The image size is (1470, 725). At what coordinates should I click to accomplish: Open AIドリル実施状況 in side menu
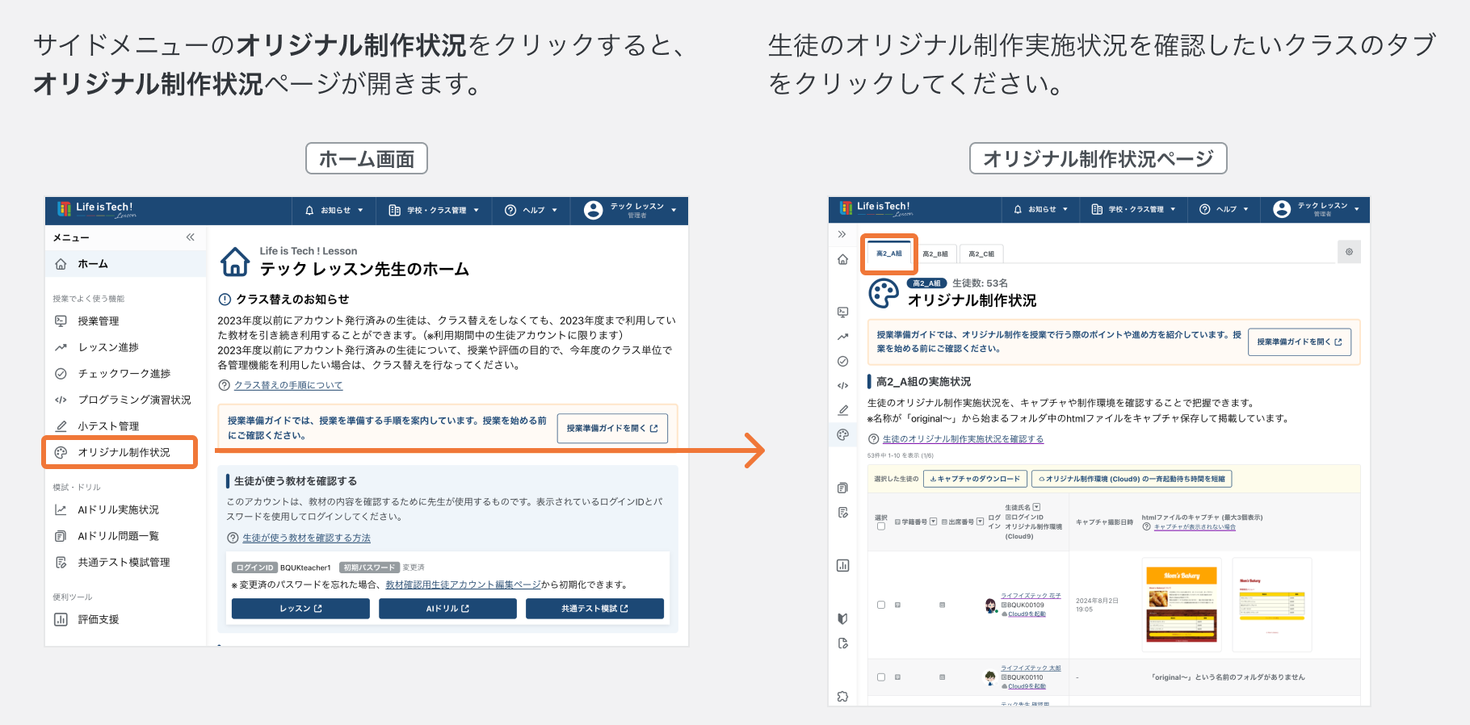[x=118, y=509]
